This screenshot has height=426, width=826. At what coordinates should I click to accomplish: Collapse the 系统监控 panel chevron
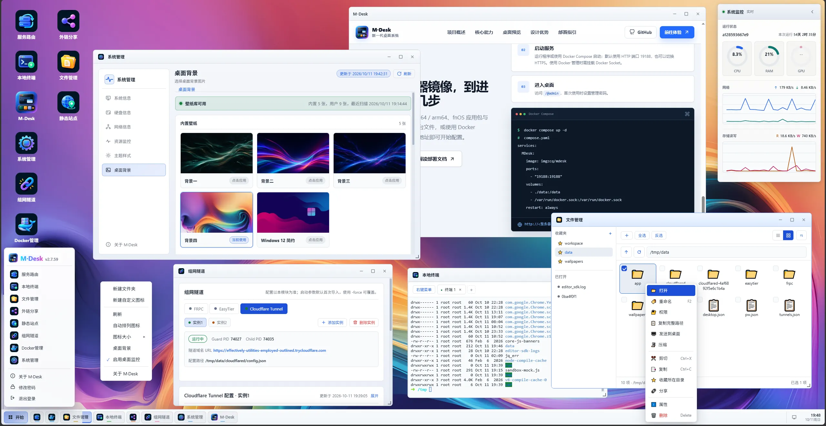(812, 12)
